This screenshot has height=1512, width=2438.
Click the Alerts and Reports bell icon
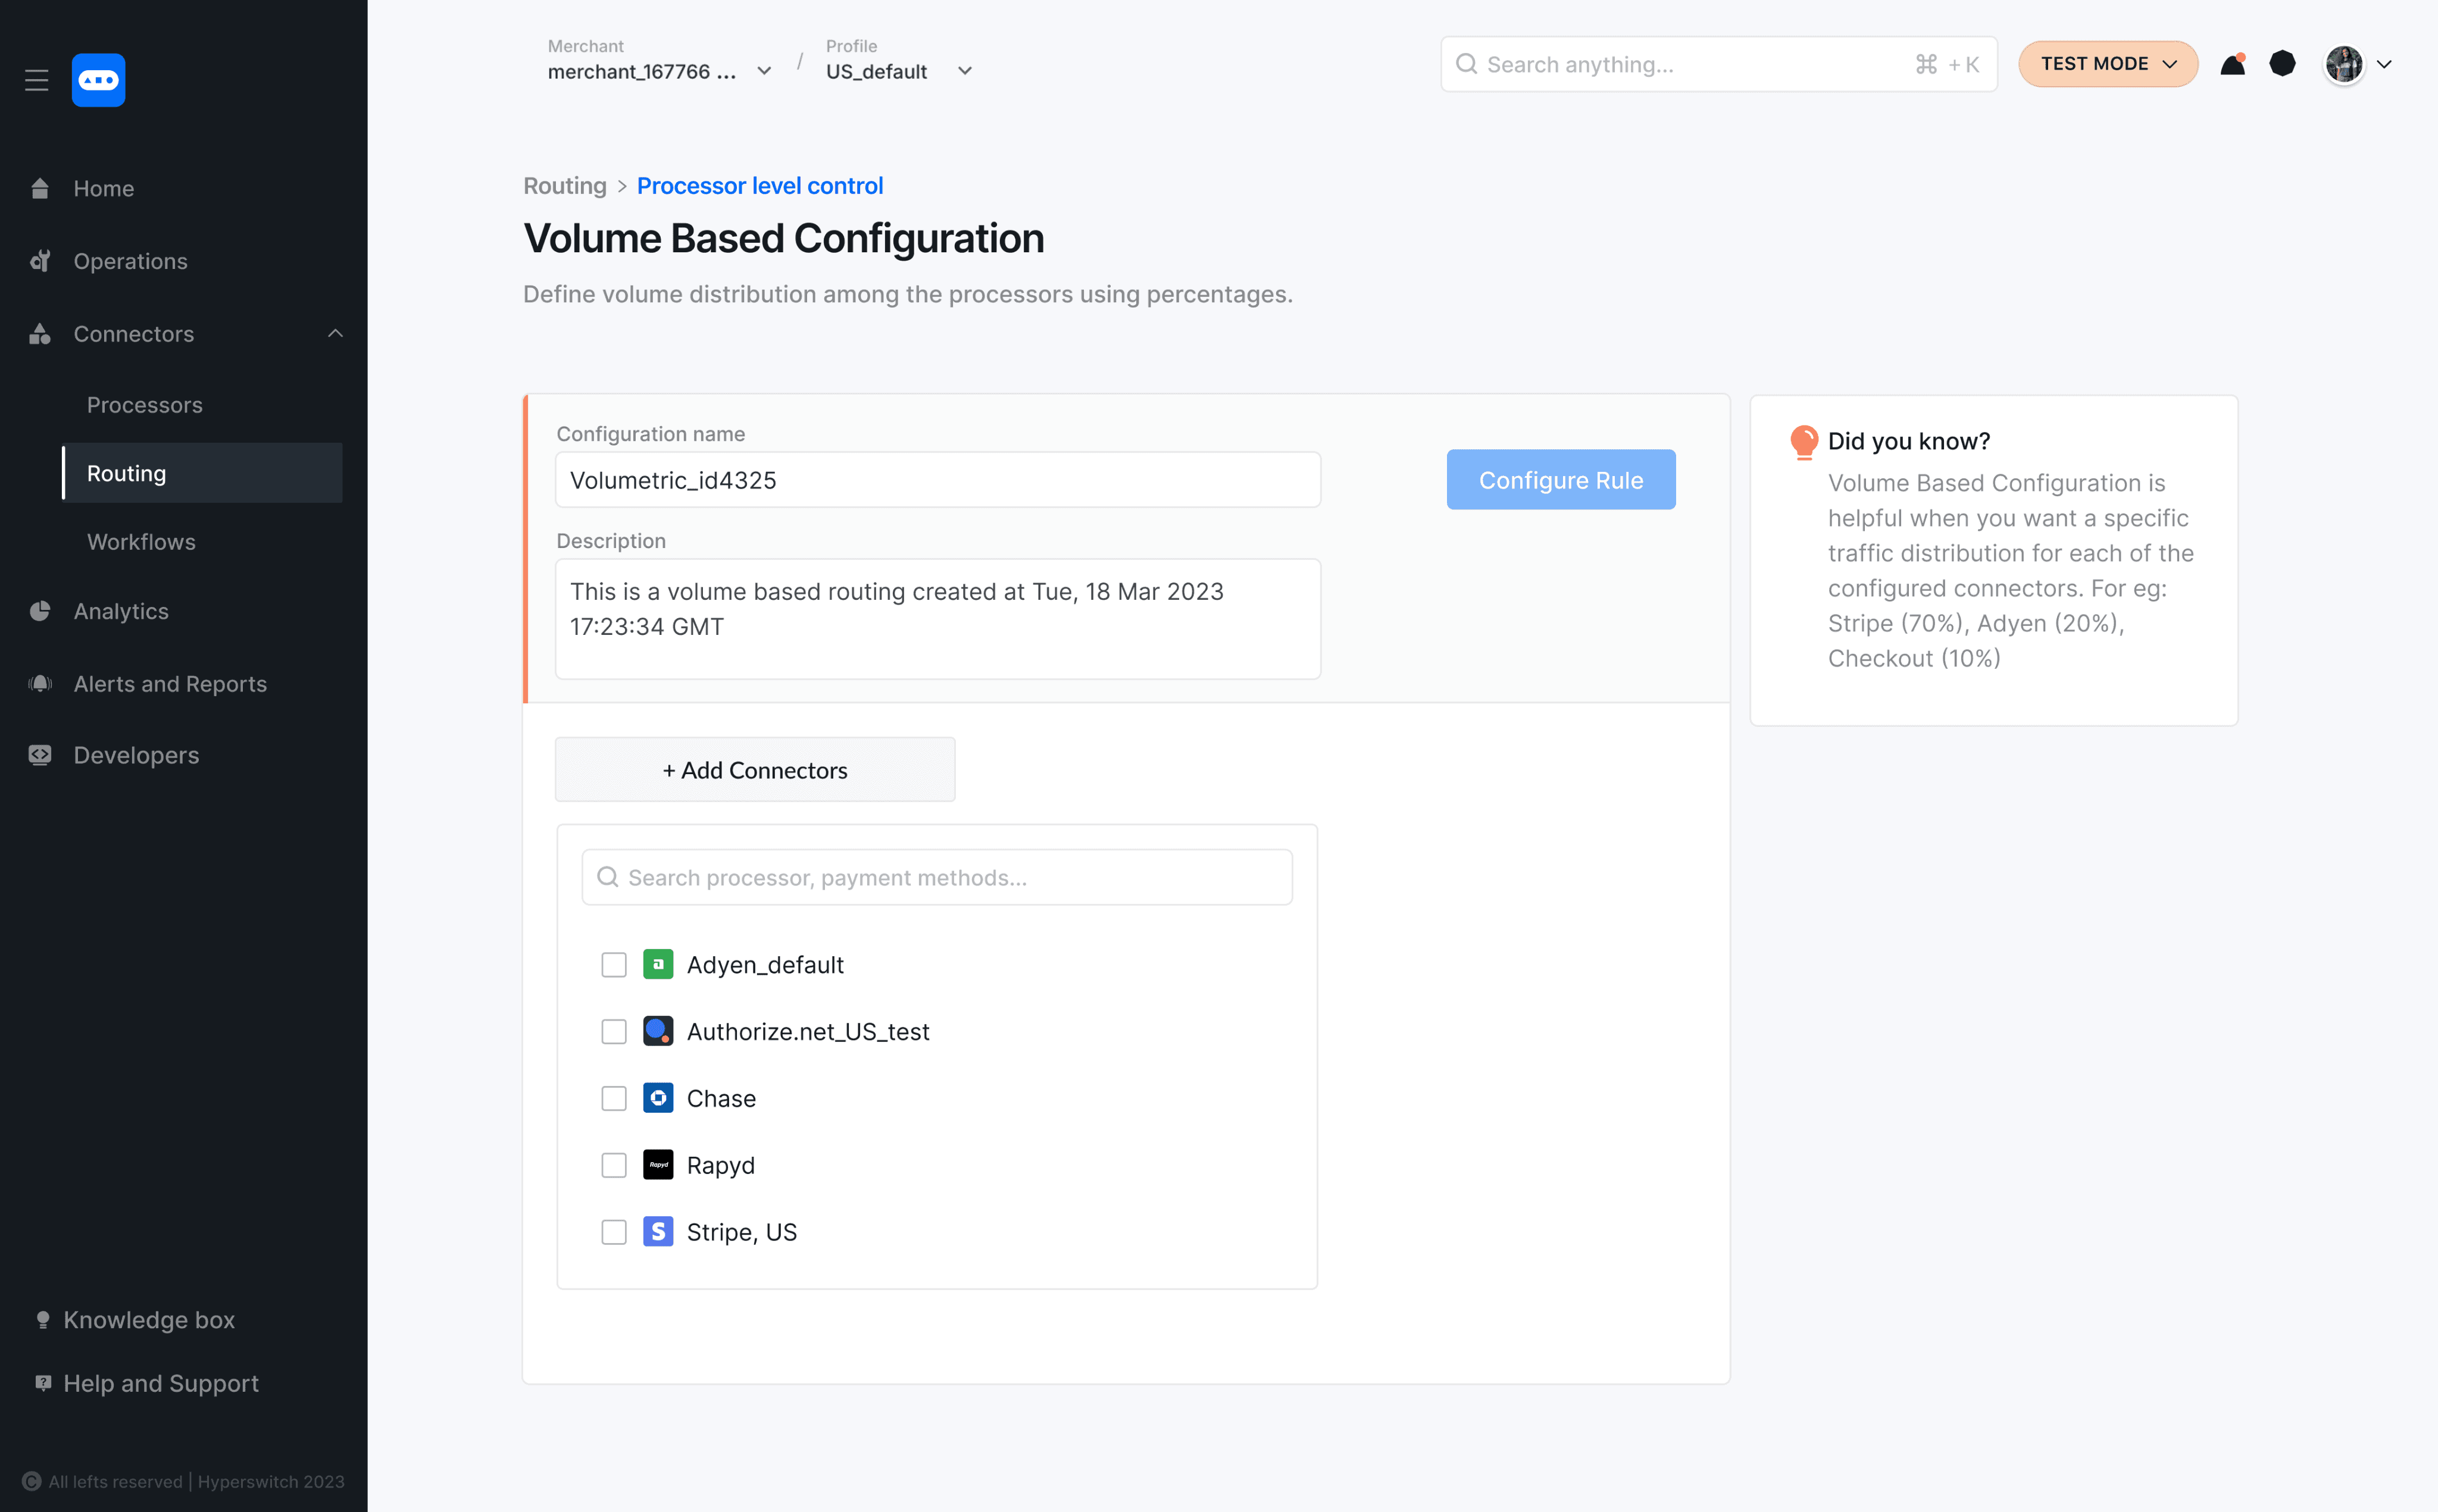pos(40,684)
